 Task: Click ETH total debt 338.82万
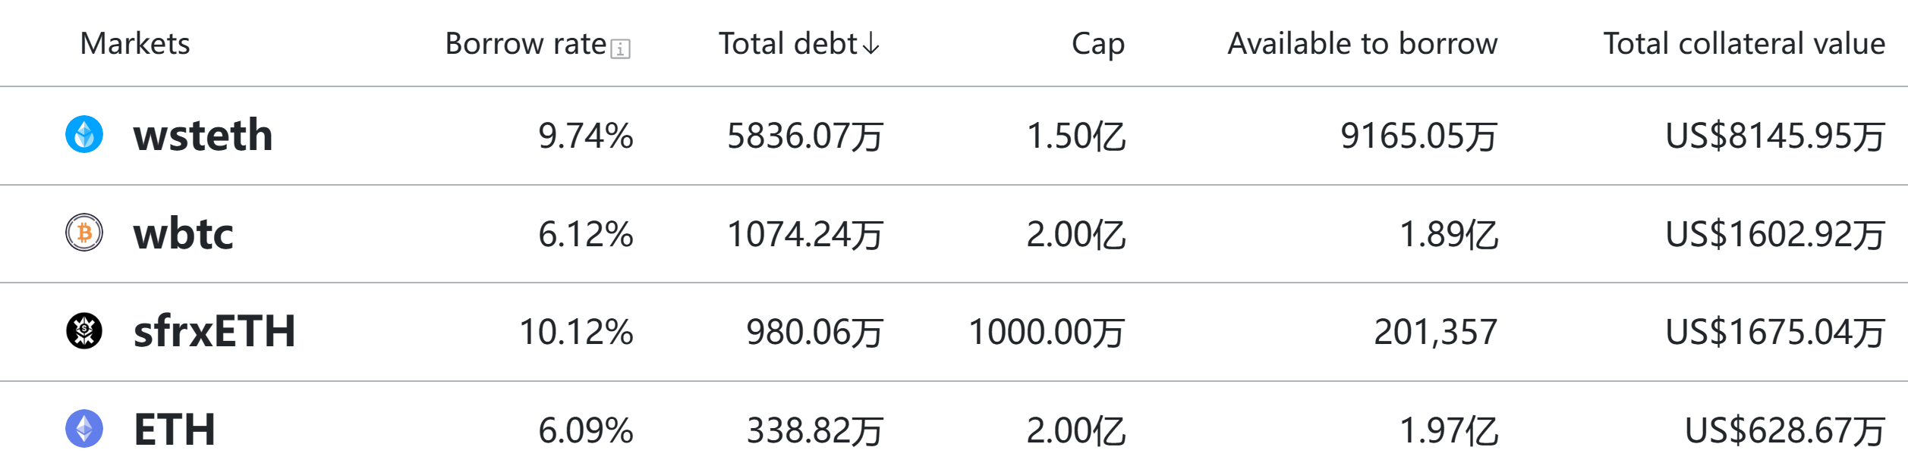815,431
